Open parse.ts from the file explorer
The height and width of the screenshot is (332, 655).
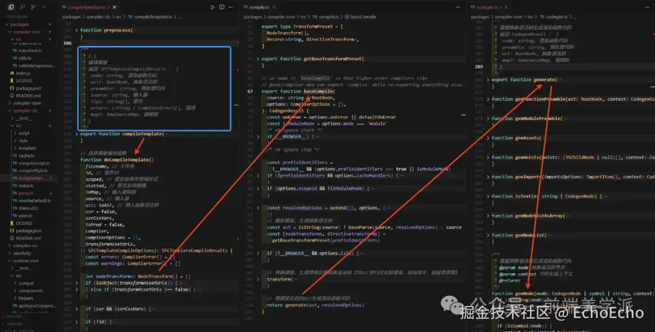(x=25, y=193)
